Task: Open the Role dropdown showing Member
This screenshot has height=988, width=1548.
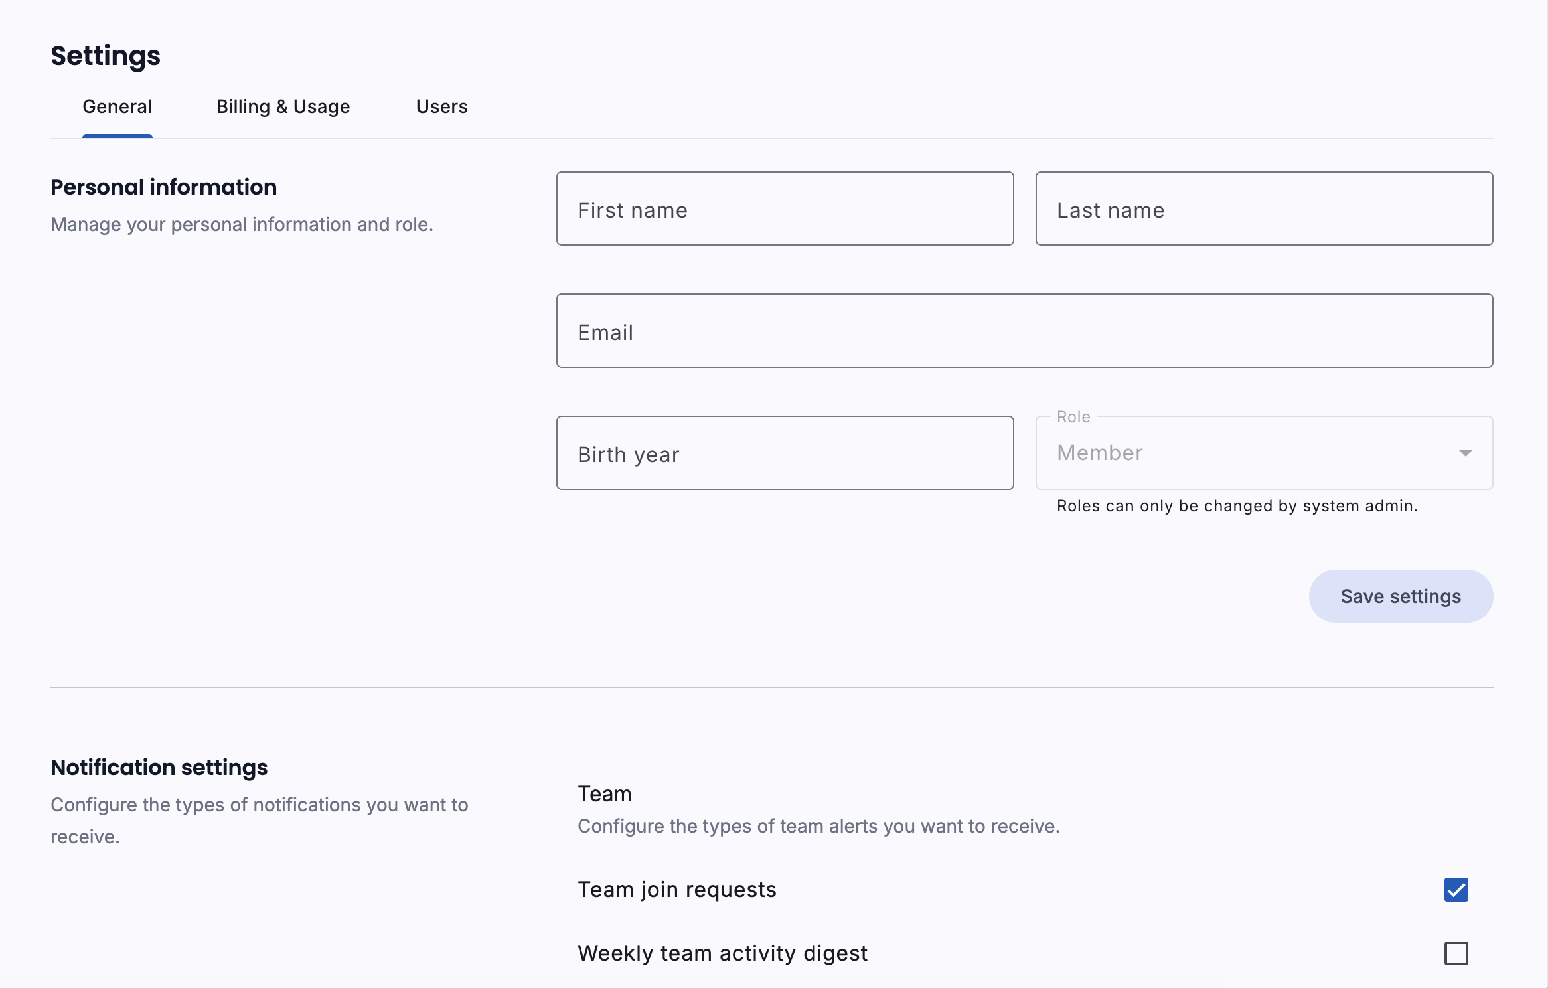Action: pos(1248,453)
